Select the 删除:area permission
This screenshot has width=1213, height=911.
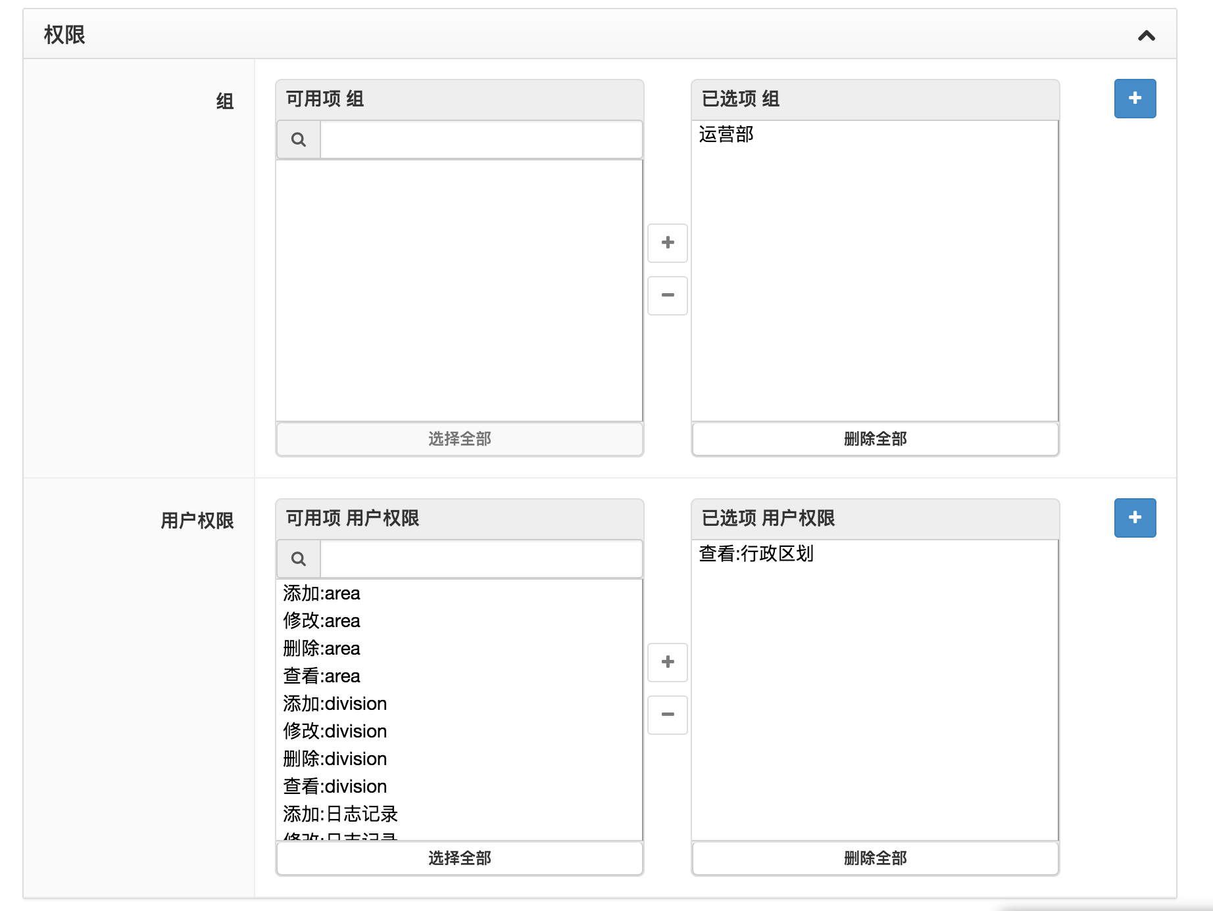click(x=459, y=649)
